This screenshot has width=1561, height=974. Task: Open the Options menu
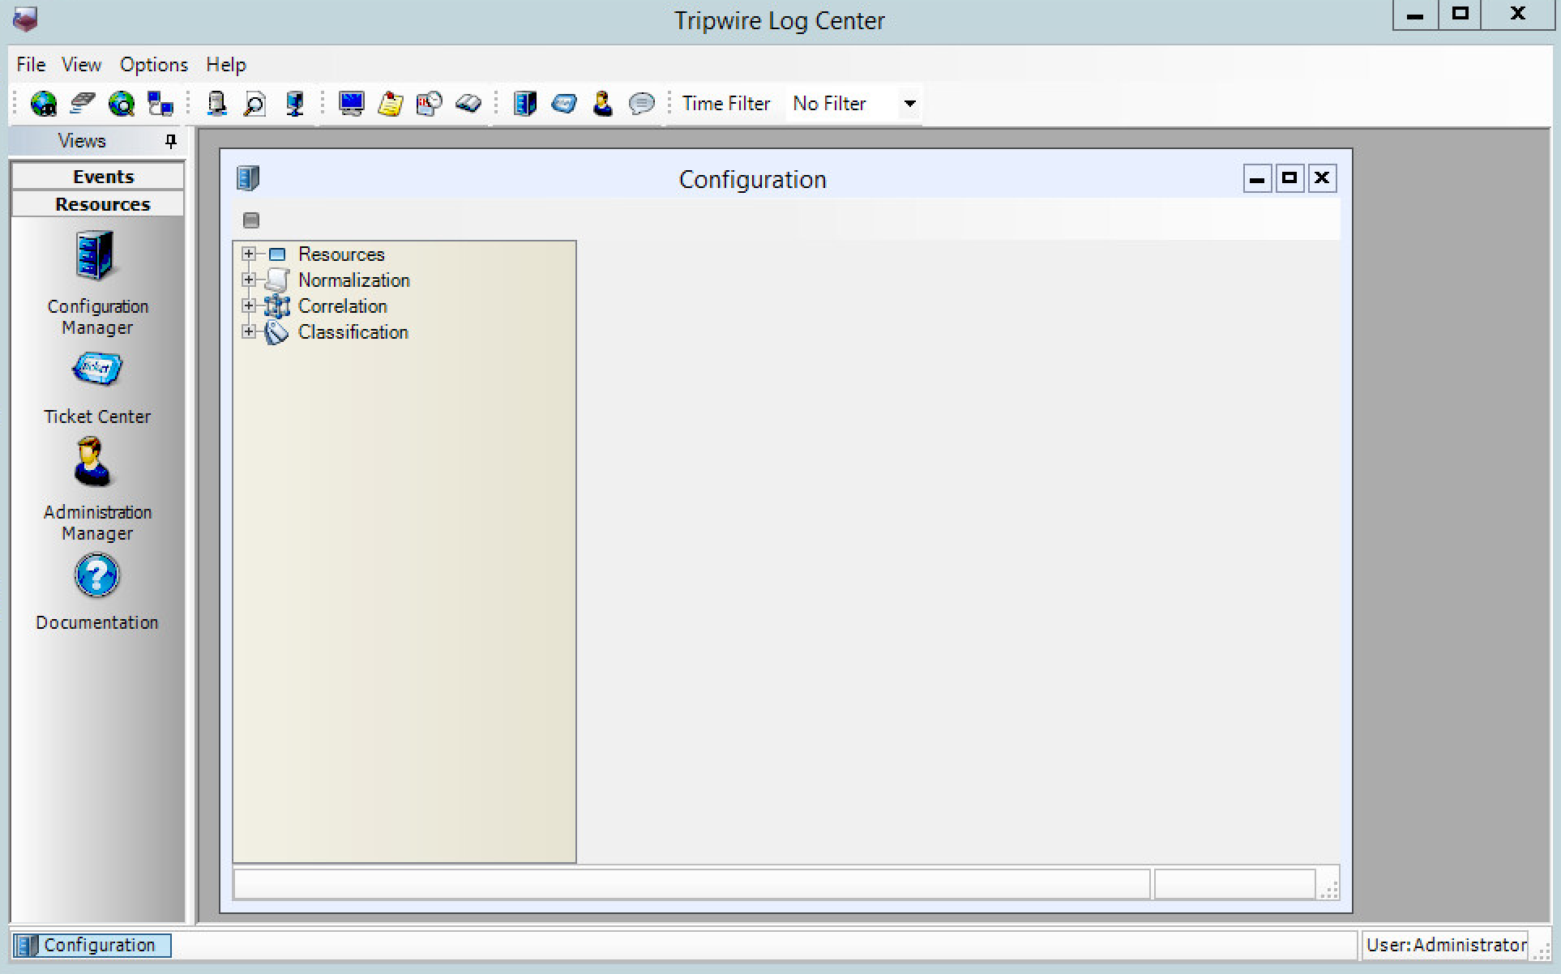click(x=153, y=65)
